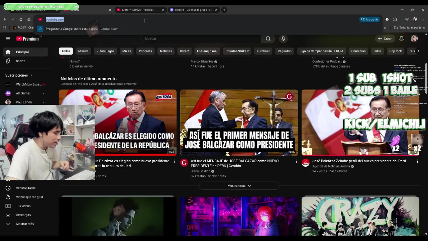Screen dimensions: 428x241
Task: Open the neon OPEN sign anime thumbnail
Action: pyautogui.click(x=239, y=216)
